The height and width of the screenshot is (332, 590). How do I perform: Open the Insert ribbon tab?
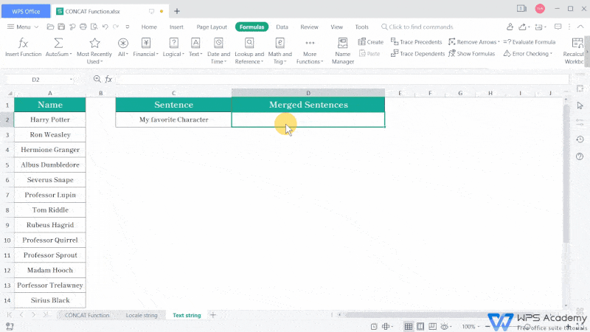(x=176, y=27)
